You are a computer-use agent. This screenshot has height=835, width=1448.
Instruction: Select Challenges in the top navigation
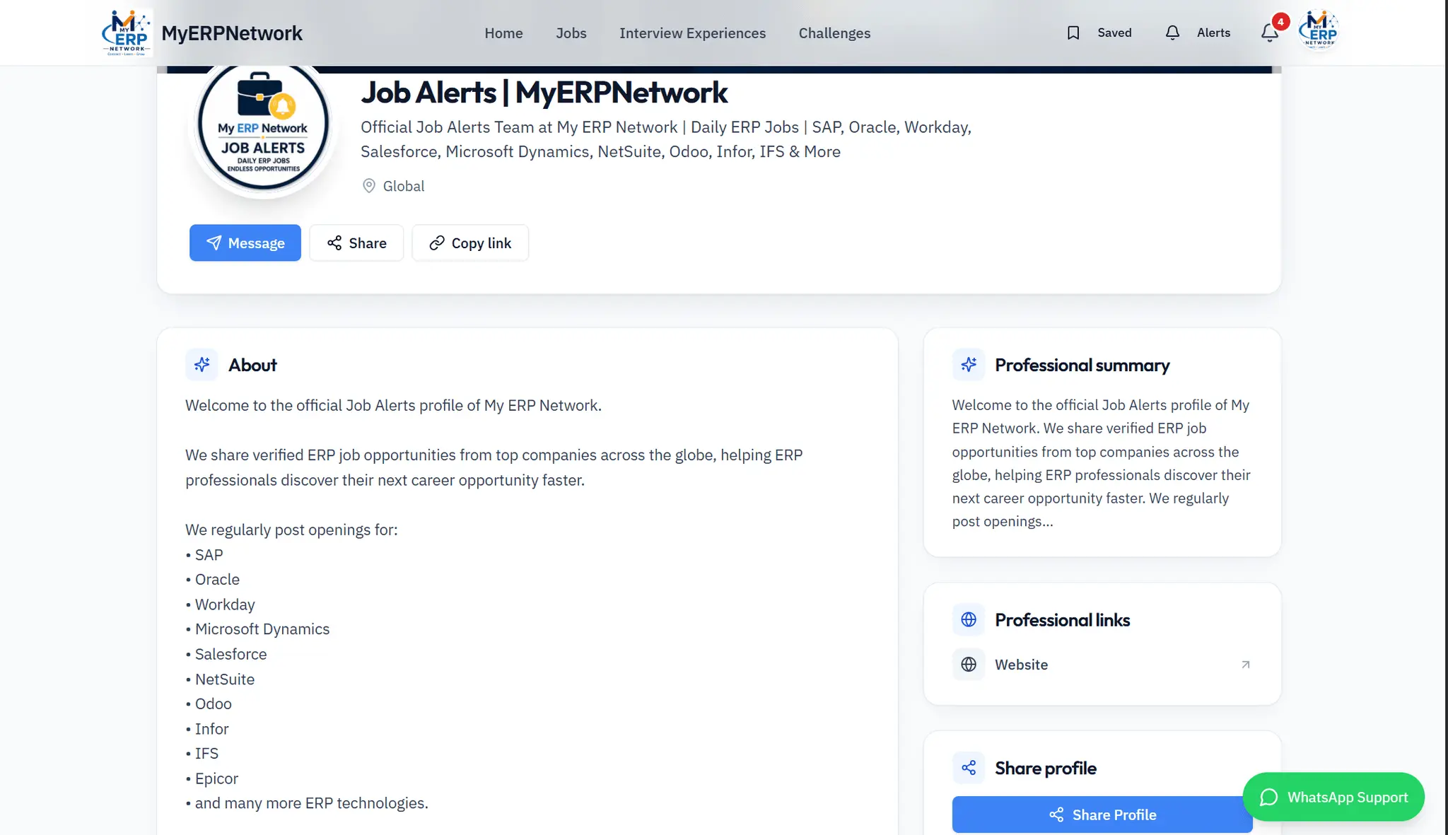click(x=834, y=33)
